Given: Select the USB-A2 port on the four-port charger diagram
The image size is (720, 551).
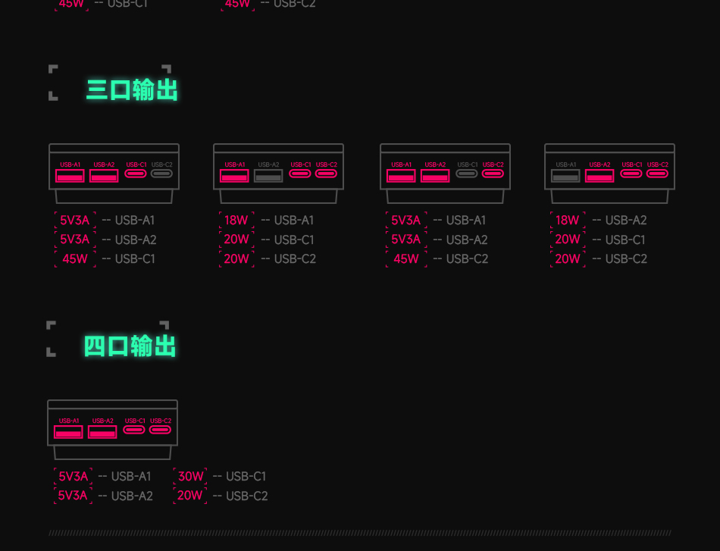Looking at the screenshot, I should (x=102, y=432).
